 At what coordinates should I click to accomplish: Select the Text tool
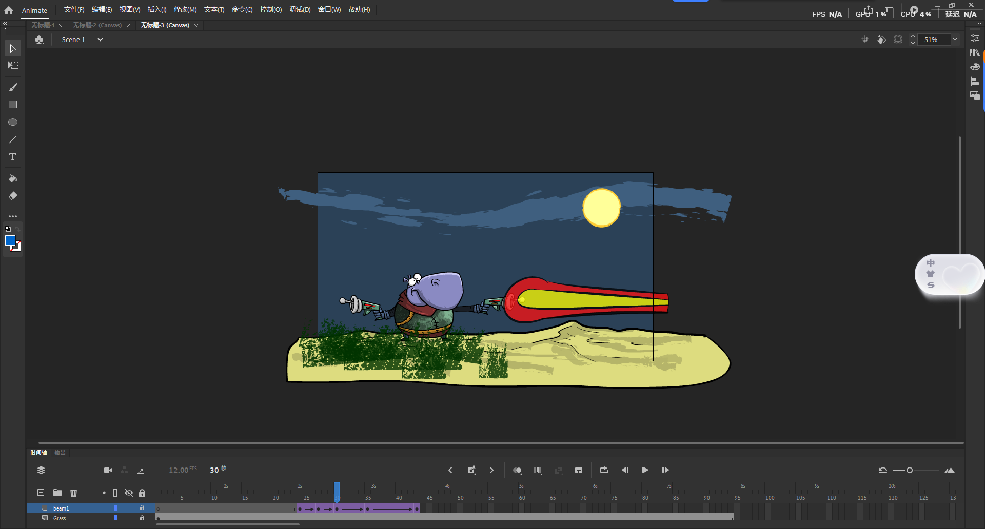click(x=13, y=157)
